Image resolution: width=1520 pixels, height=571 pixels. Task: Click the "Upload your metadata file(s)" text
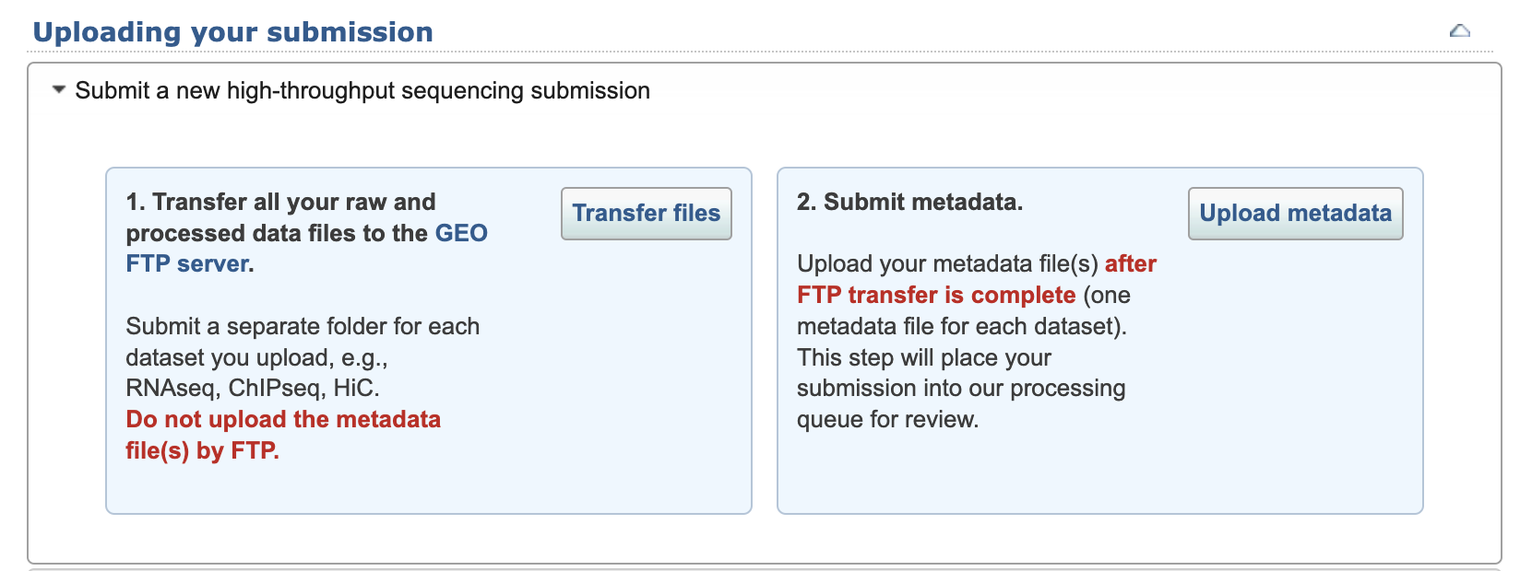coord(947,264)
